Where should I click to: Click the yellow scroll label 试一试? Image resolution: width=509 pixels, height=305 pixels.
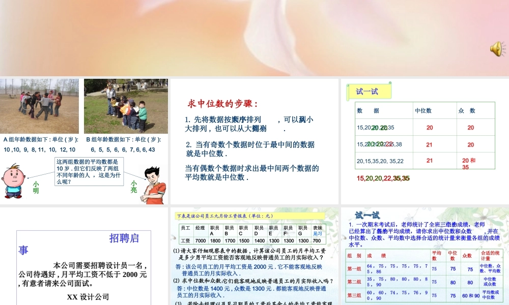click(x=369, y=91)
